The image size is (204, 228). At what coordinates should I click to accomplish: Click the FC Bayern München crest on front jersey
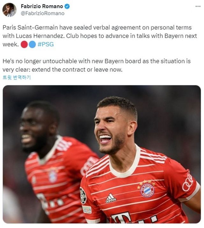click(x=147, y=189)
